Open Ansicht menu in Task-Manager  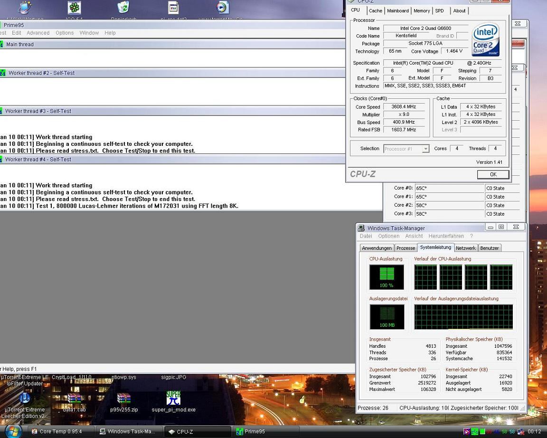coord(414,236)
